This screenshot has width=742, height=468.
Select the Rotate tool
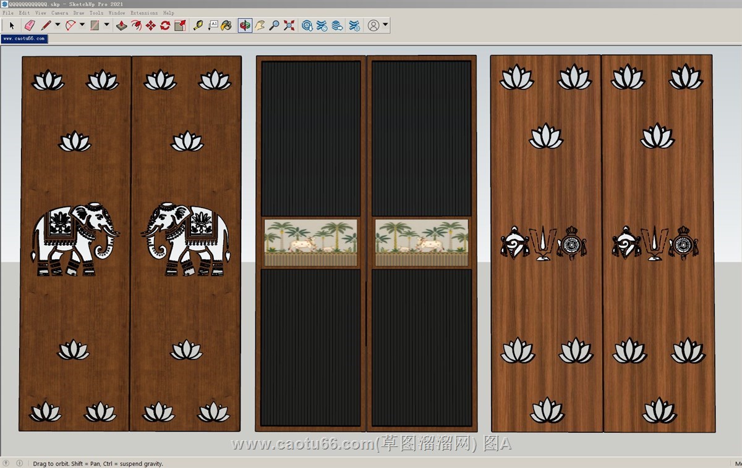(165, 25)
